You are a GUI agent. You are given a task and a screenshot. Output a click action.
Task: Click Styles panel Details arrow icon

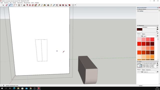tap(158, 72)
